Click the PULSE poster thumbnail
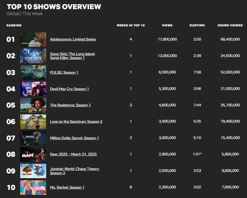The image size is (247, 198). click(x=33, y=72)
